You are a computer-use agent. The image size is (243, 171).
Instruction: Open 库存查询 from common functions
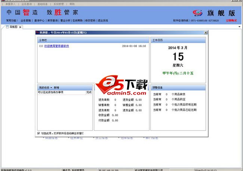click(52, 21)
